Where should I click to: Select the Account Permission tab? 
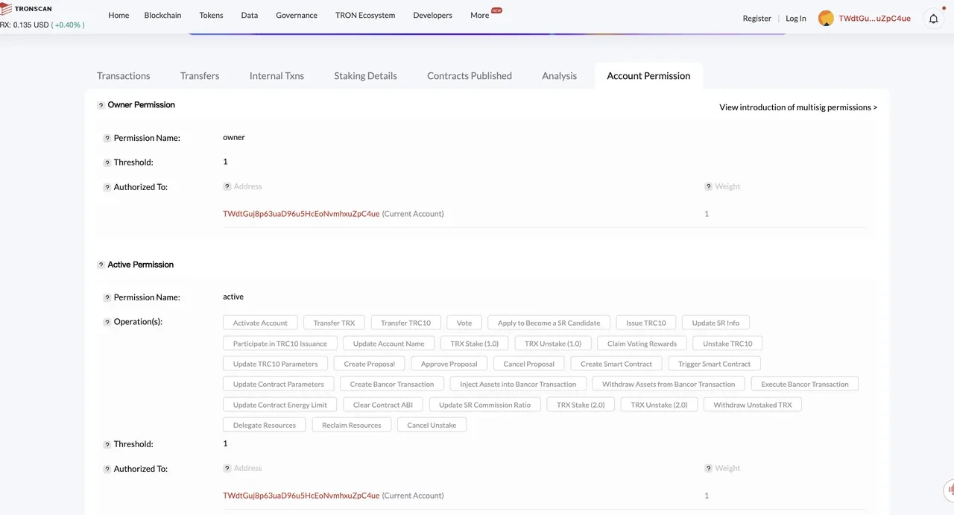click(x=648, y=75)
